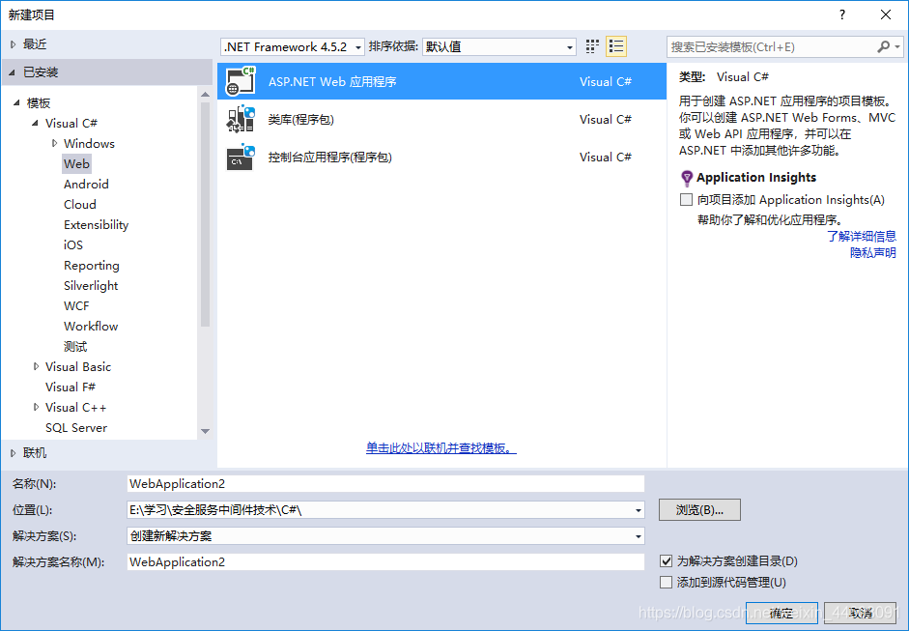Viewport: 909px width, 631px height.
Task: Open the 隐私声明 link
Action: (873, 253)
